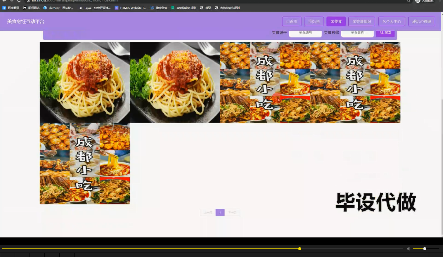Click the address bar site info icon
The width and height of the screenshot is (443, 257).
28,1
